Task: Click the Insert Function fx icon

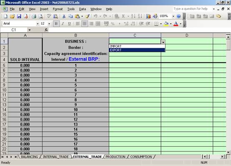Action: tap(46, 30)
